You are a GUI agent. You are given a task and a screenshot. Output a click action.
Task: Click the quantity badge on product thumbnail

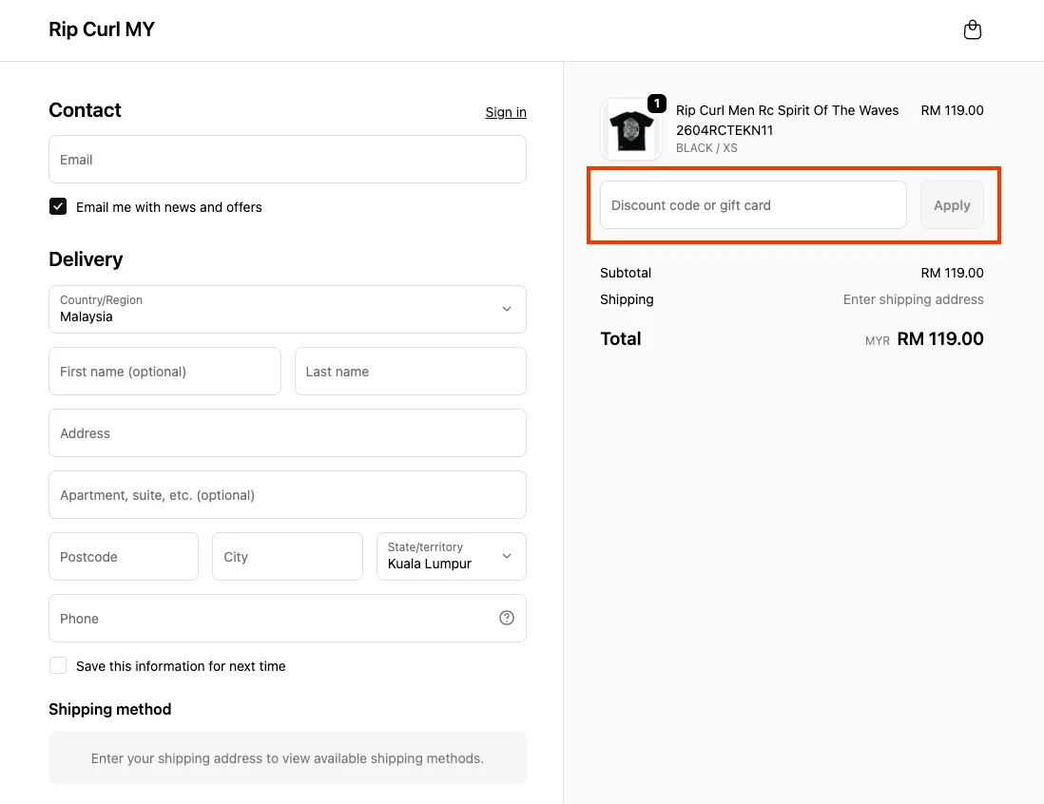coord(656,104)
